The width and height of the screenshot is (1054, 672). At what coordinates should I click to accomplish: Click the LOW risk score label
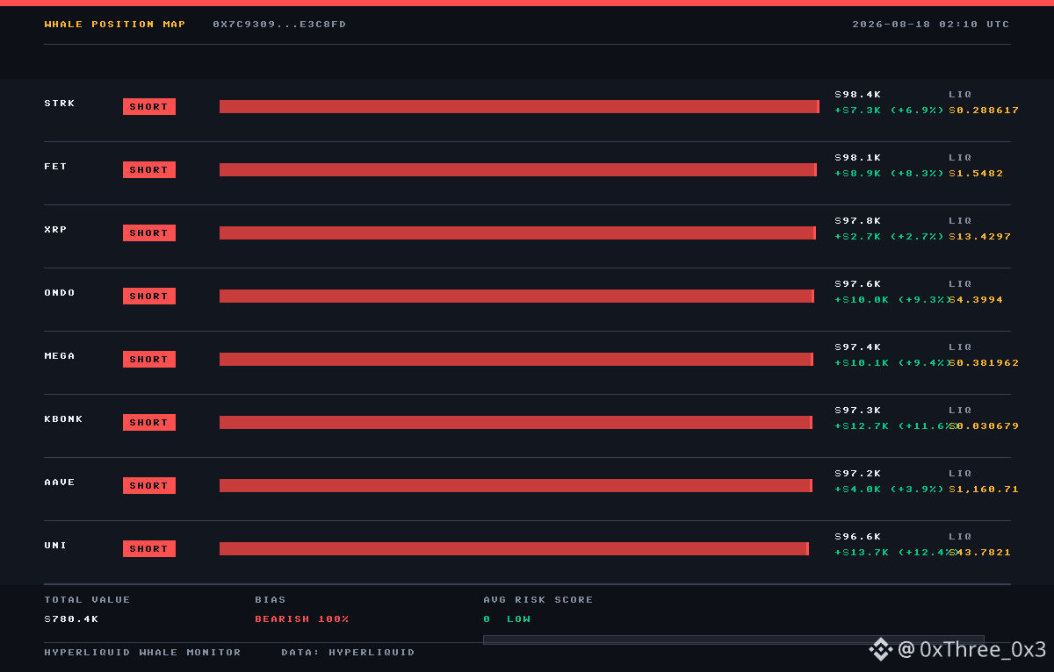pyautogui.click(x=518, y=619)
